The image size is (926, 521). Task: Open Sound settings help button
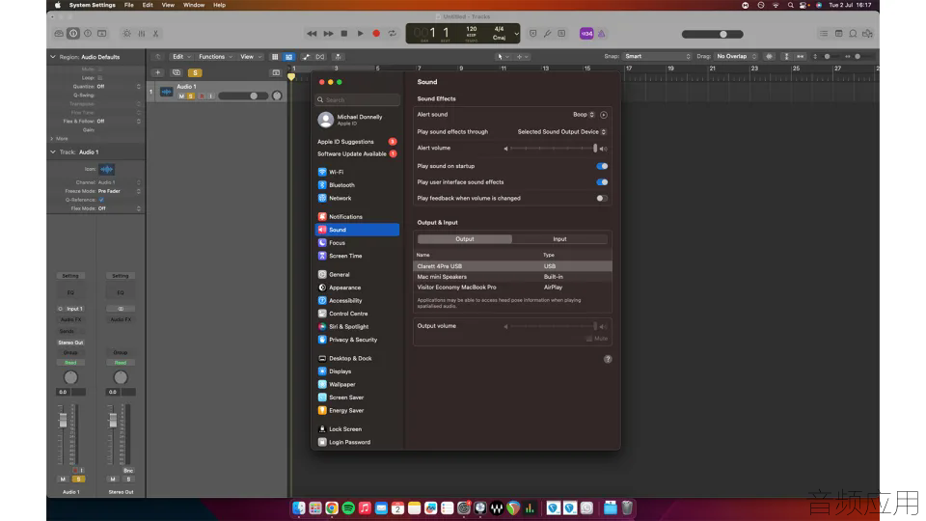click(x=608, y=359)
